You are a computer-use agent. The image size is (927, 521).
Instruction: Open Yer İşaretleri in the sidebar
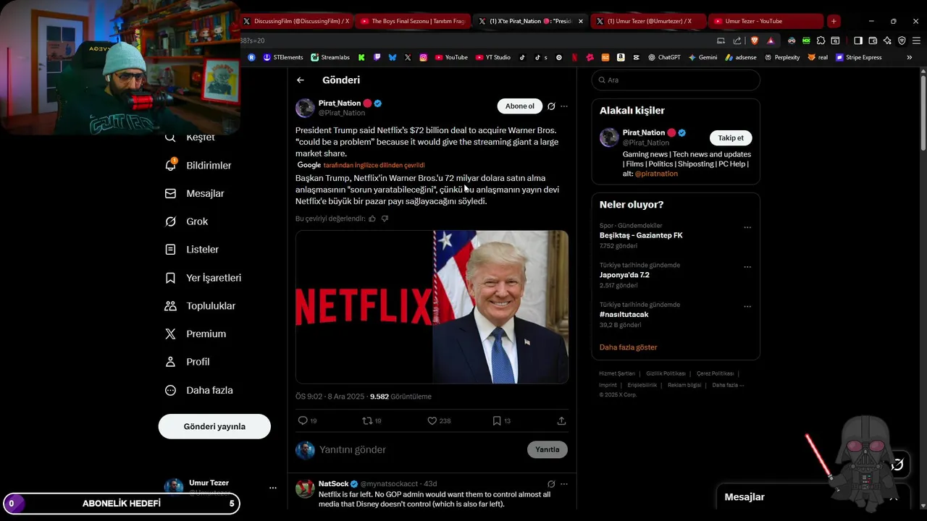click(x=204, y=278)
